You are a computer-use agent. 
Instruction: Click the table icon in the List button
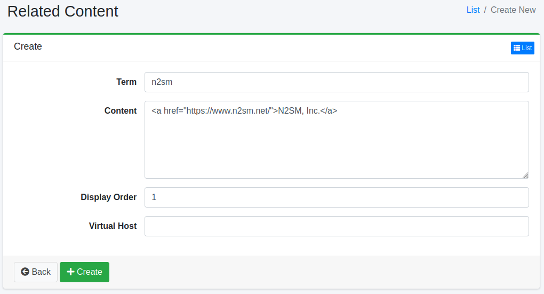pos(516,48)
